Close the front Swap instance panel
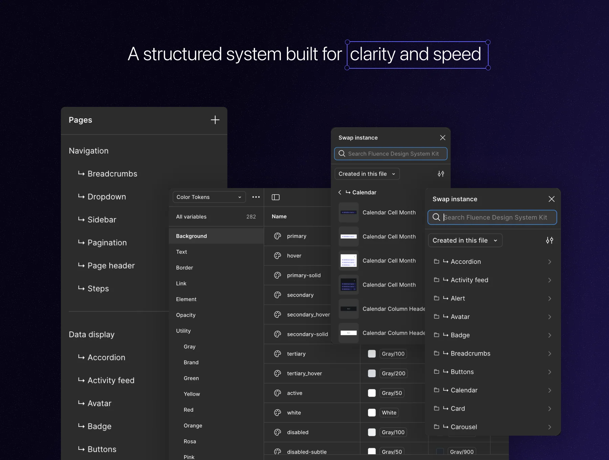The height and width of the screenshot is (460, 609). pyautogui.click(x=551, y=199)
